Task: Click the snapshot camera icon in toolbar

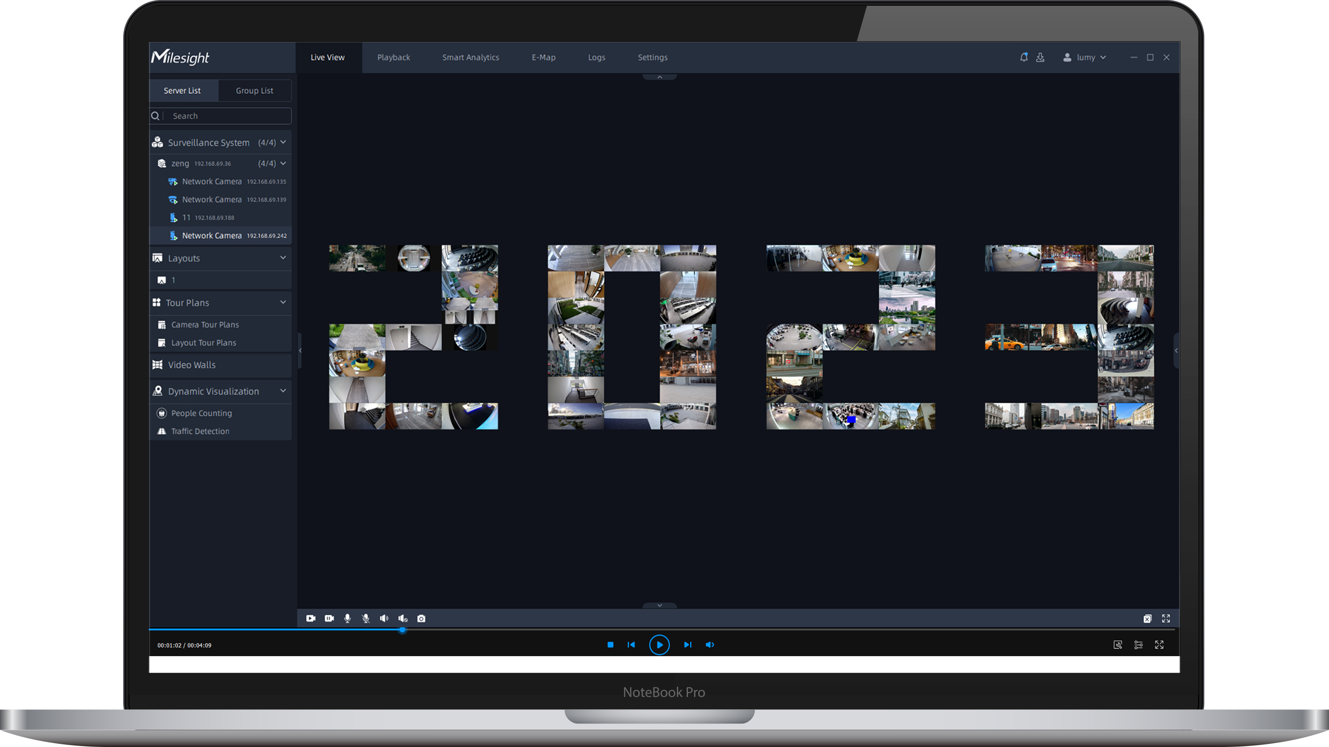Action: pos(421,619)
